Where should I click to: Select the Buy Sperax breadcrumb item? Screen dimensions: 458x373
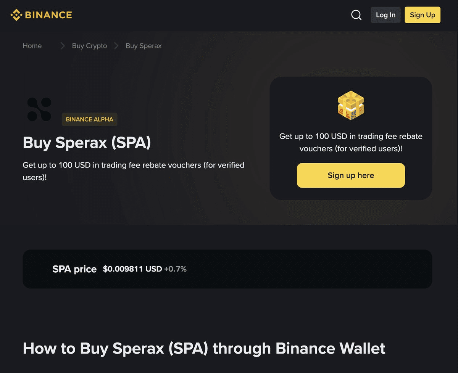(x=144, y=46)
